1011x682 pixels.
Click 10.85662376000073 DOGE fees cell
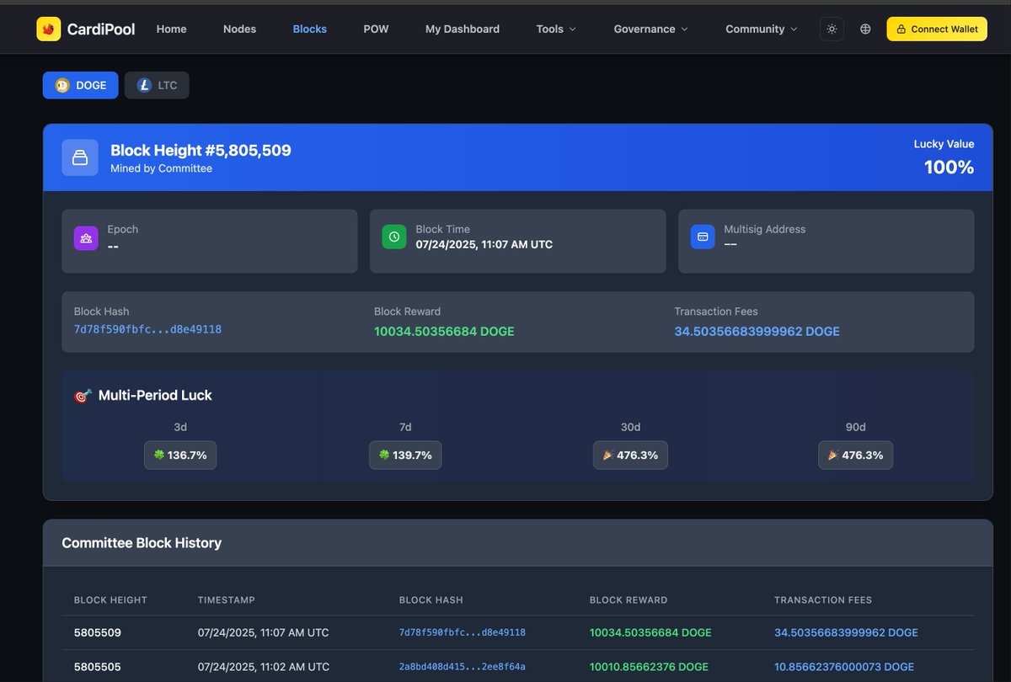click(x=844, y=667)
